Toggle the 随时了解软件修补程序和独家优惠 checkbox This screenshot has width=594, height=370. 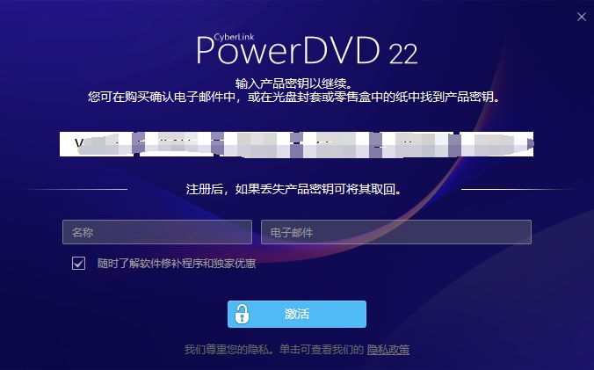pos(78,263)
